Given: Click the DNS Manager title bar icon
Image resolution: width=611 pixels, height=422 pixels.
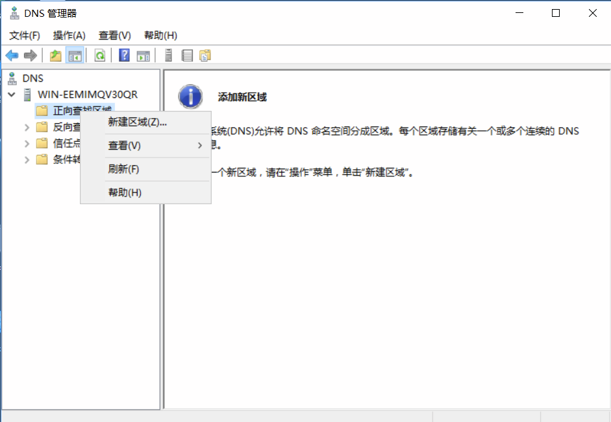Looking at the screenshot, I should coord(14,13).
